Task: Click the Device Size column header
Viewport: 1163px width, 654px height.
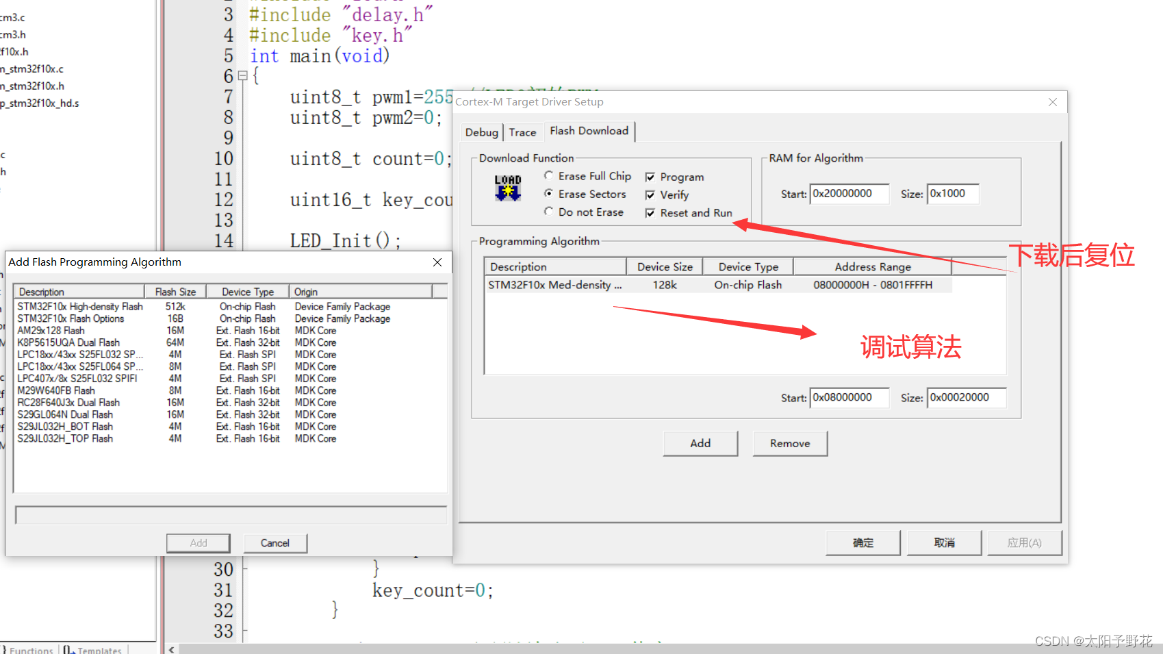Action: point(665,266)
